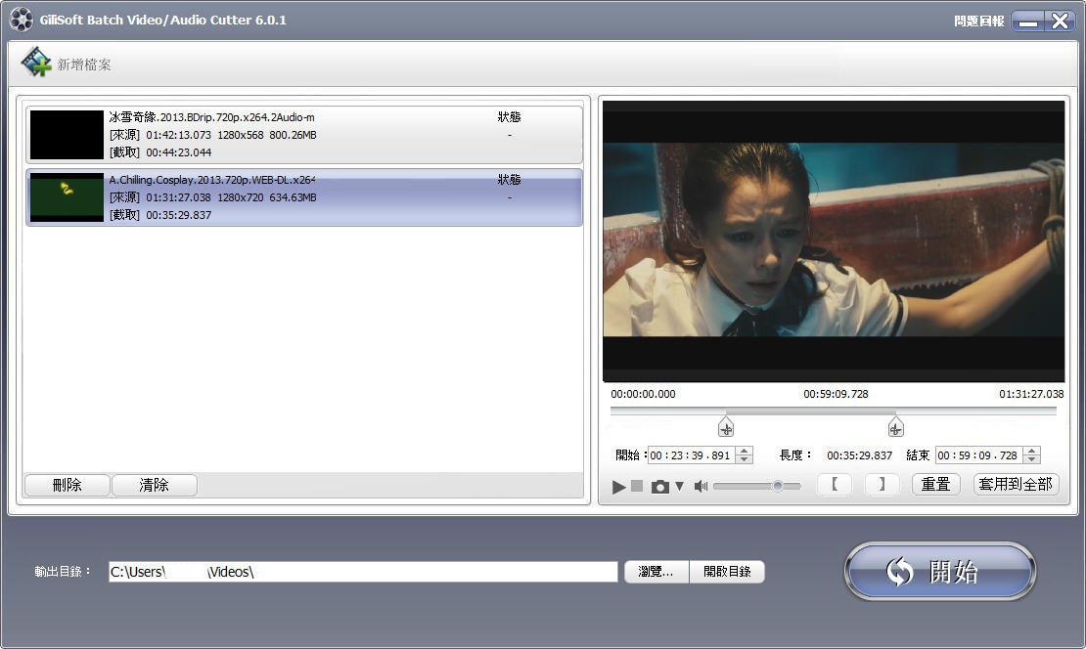1086x649 pixels.
Task: Increase end time with up stepper arrow
Action: pos(1032,452)
